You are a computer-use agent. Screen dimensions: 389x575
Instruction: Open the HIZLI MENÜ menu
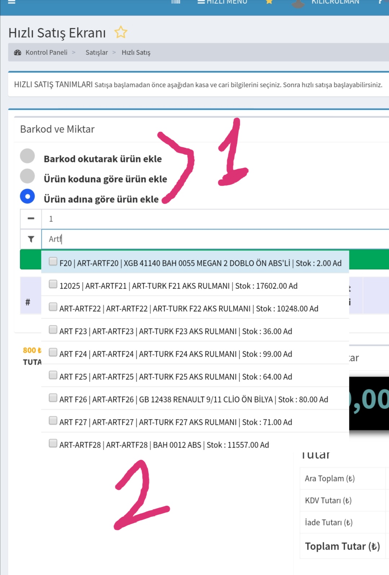[x=223, y=2]
